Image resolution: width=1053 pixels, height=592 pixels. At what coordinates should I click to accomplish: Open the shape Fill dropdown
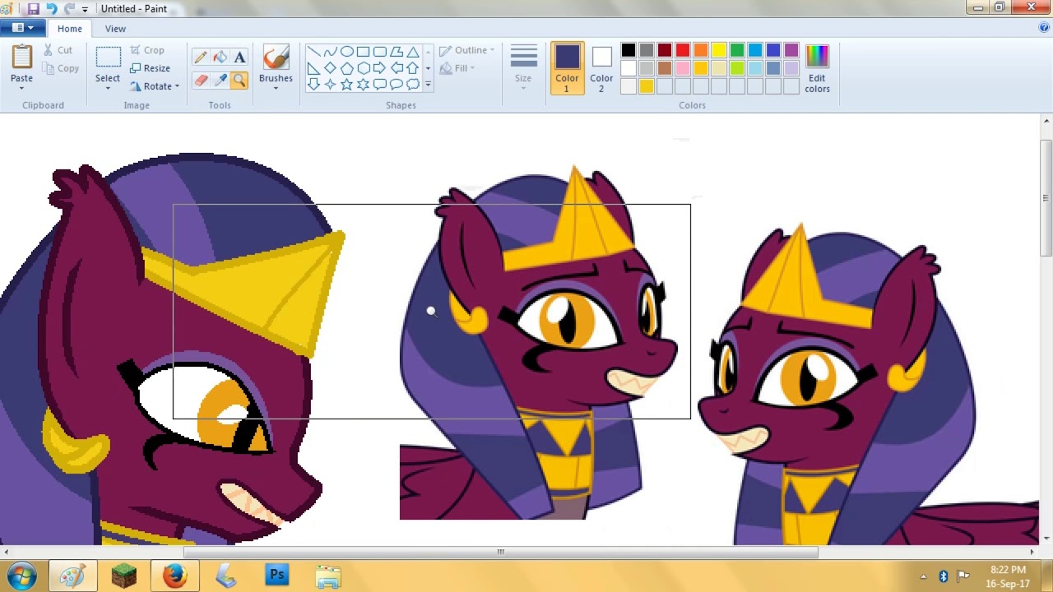coord(457,68)
